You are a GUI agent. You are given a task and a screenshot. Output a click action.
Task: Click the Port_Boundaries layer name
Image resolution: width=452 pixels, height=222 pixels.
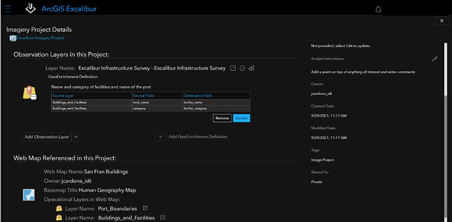(x=118, y=208)
